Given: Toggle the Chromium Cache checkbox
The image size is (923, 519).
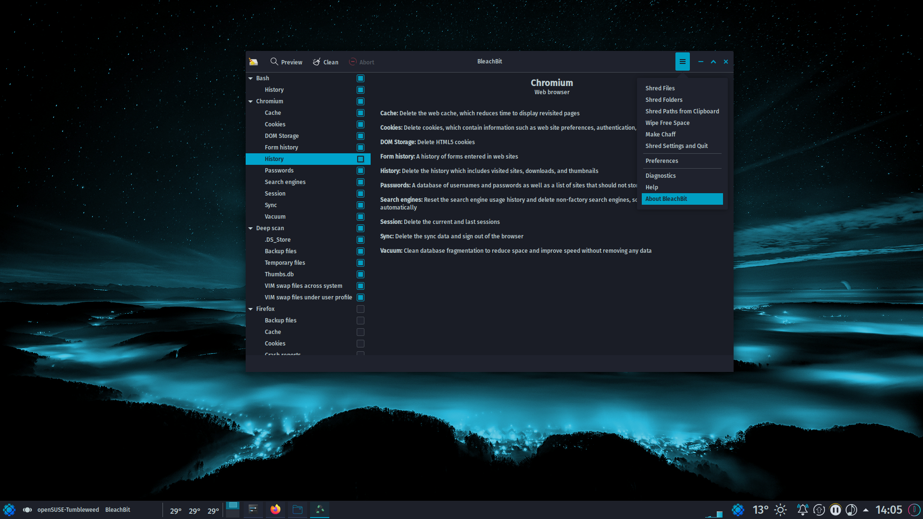Looking at the screenshot, I should click(x=361, y=113).
